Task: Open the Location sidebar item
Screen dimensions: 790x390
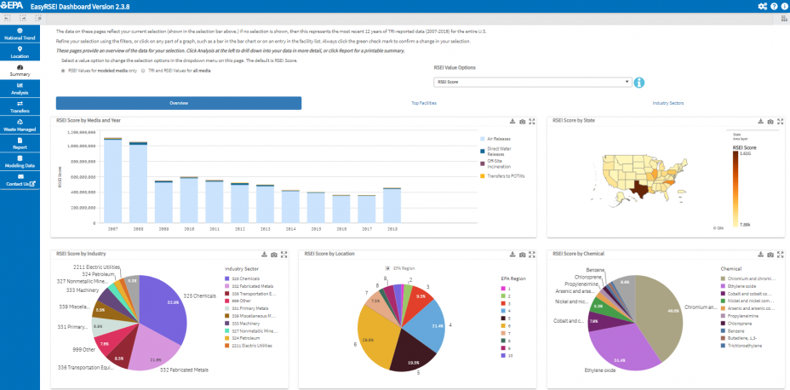Action: (x=20, y=53)
